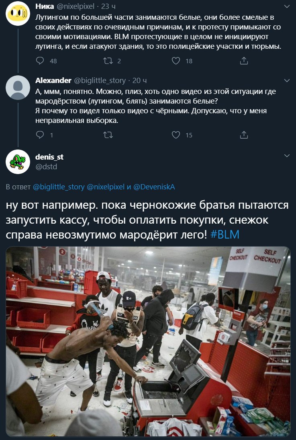Open the denis_st username link
The image size is (296, 440).
click(x=49, y=157)
